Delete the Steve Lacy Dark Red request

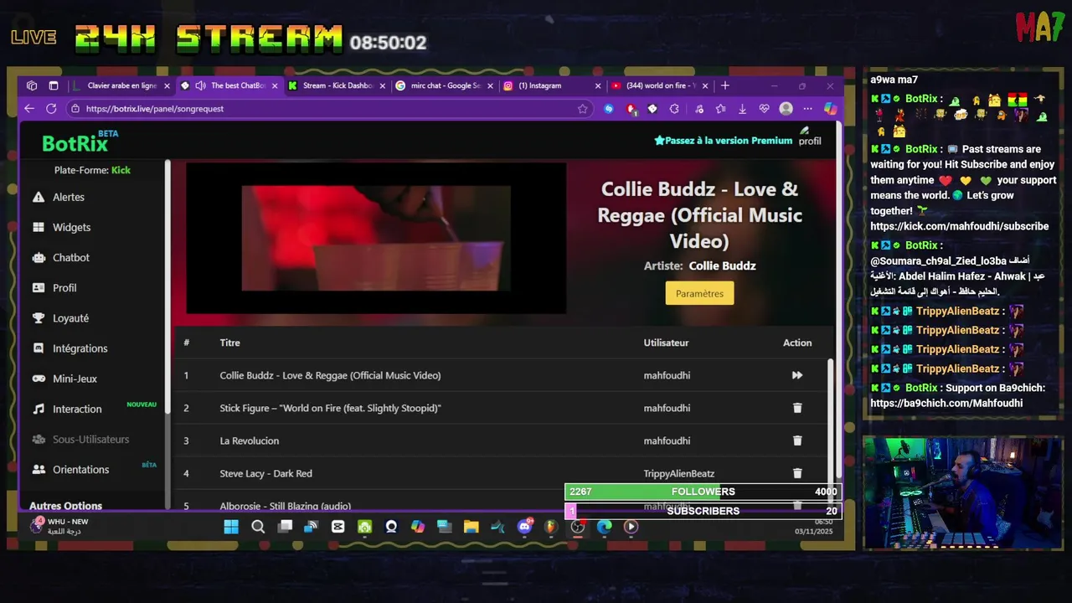click(797, 473)
